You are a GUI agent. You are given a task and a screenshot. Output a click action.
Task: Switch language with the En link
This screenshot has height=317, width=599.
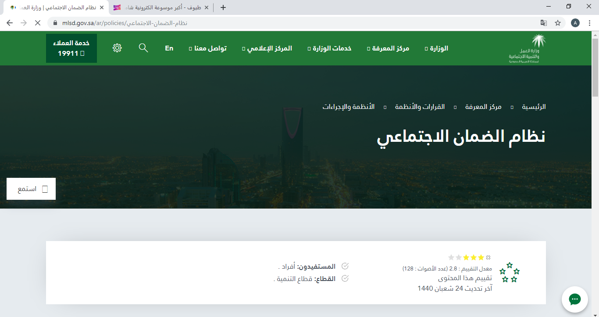pos(169,48)
